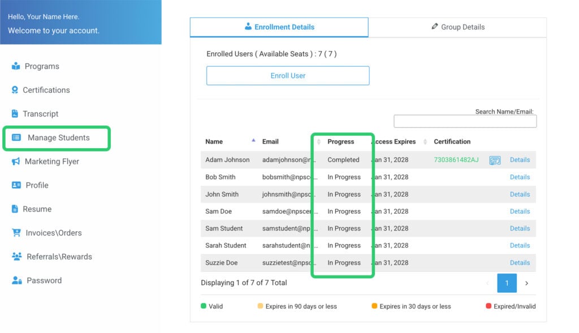Click the red Expired/Invalid legend swatch
The height and width of the screenshot is (333, 579).
tap(489, 306)
